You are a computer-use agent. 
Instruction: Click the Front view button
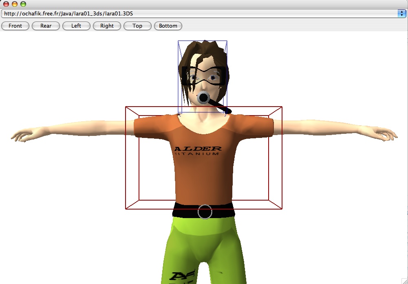15,26
